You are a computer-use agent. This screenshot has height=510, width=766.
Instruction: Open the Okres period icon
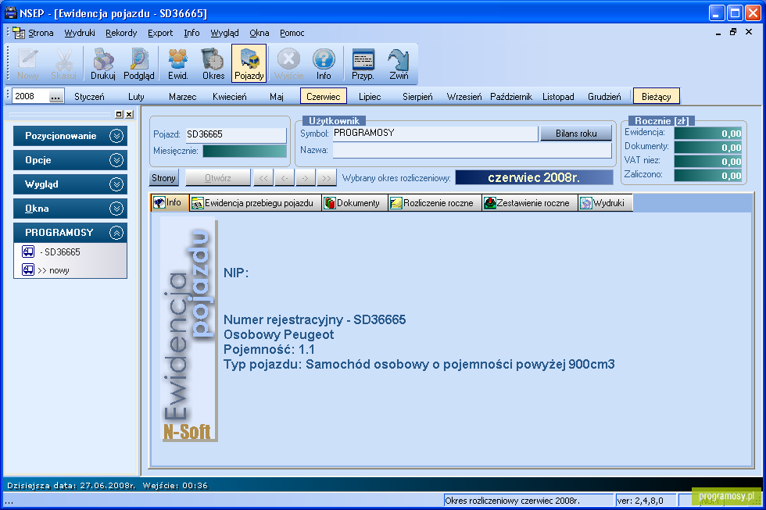click(213, 63)
